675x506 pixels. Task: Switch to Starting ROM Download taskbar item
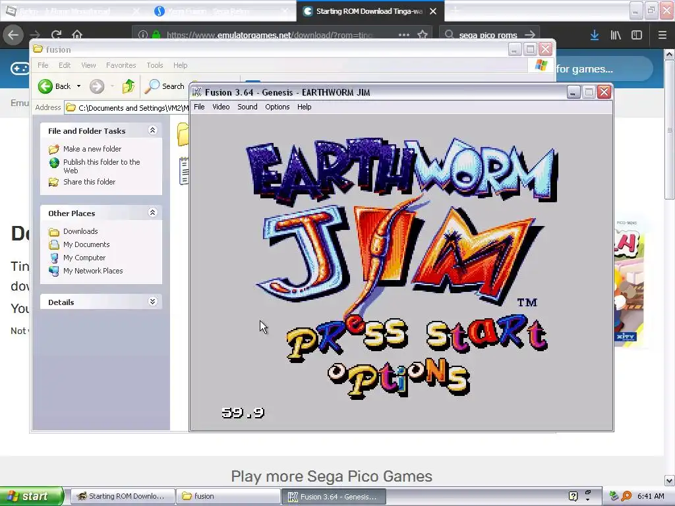(122, 496)
